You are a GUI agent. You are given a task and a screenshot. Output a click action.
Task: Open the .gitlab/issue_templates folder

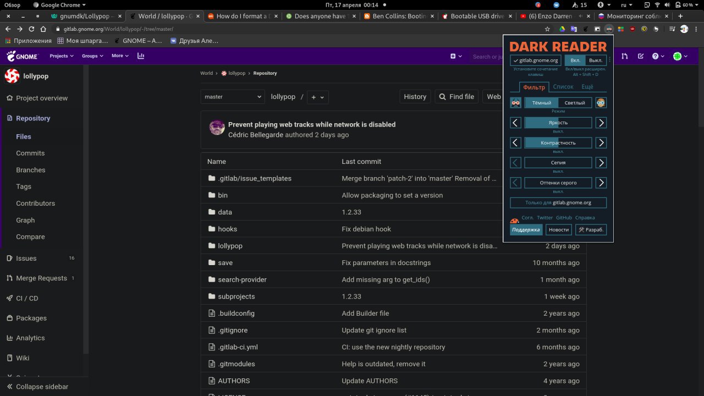click(255, 178)
